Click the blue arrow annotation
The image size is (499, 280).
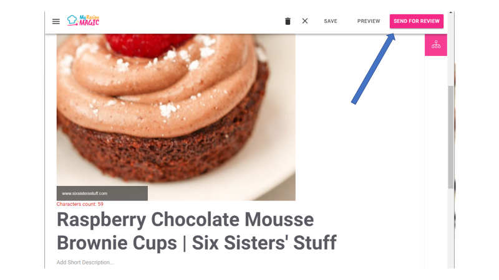373,69
